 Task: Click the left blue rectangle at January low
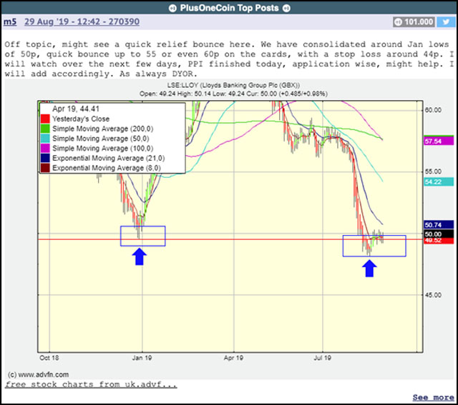tap(143, 236)
